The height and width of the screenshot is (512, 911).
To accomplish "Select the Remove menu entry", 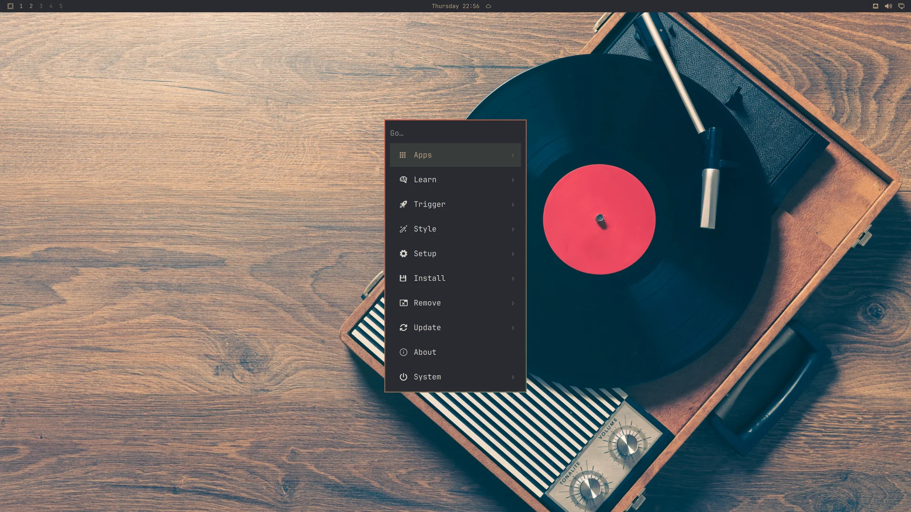I will pyautogui.click(x=455, y=303).
